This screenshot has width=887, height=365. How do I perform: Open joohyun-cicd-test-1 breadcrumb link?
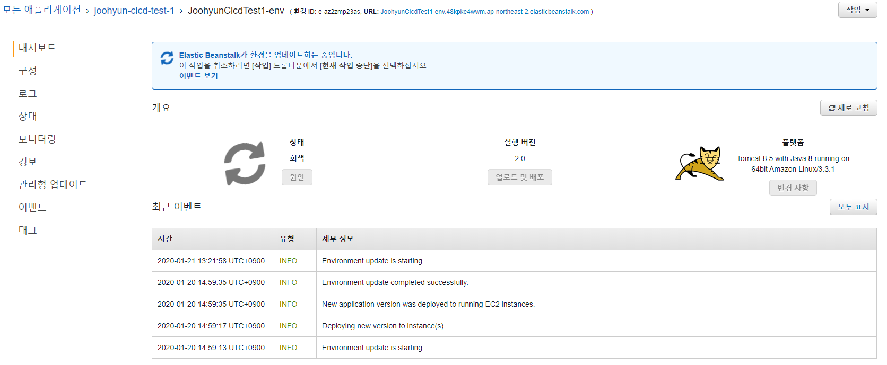pyautogui.click(x=134, y=11)
